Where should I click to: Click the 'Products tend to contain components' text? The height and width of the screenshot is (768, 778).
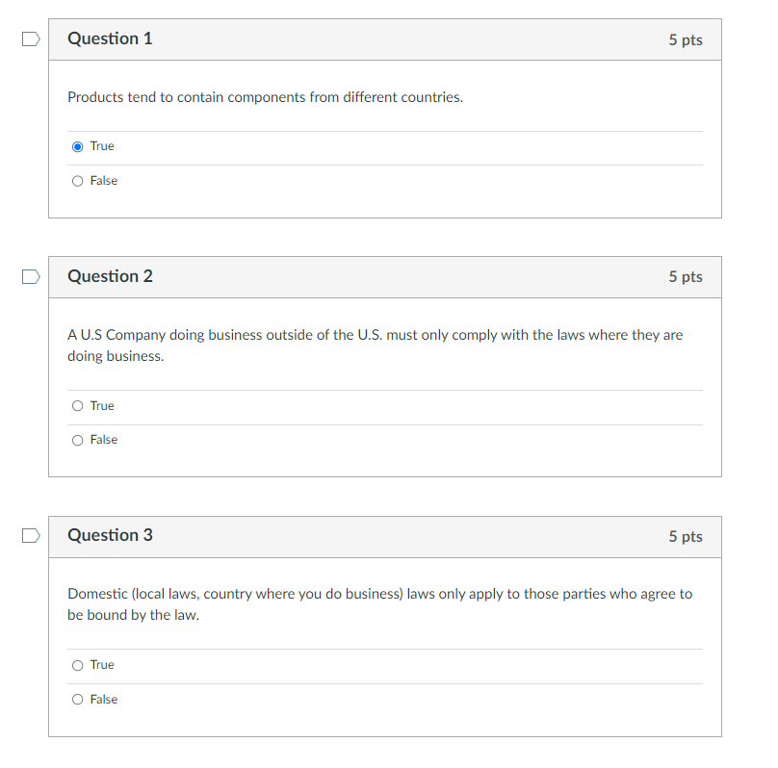click(265, 97)
